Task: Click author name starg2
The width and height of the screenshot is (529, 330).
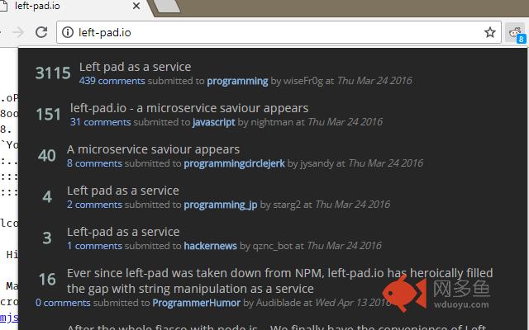Action: [287, 205]
